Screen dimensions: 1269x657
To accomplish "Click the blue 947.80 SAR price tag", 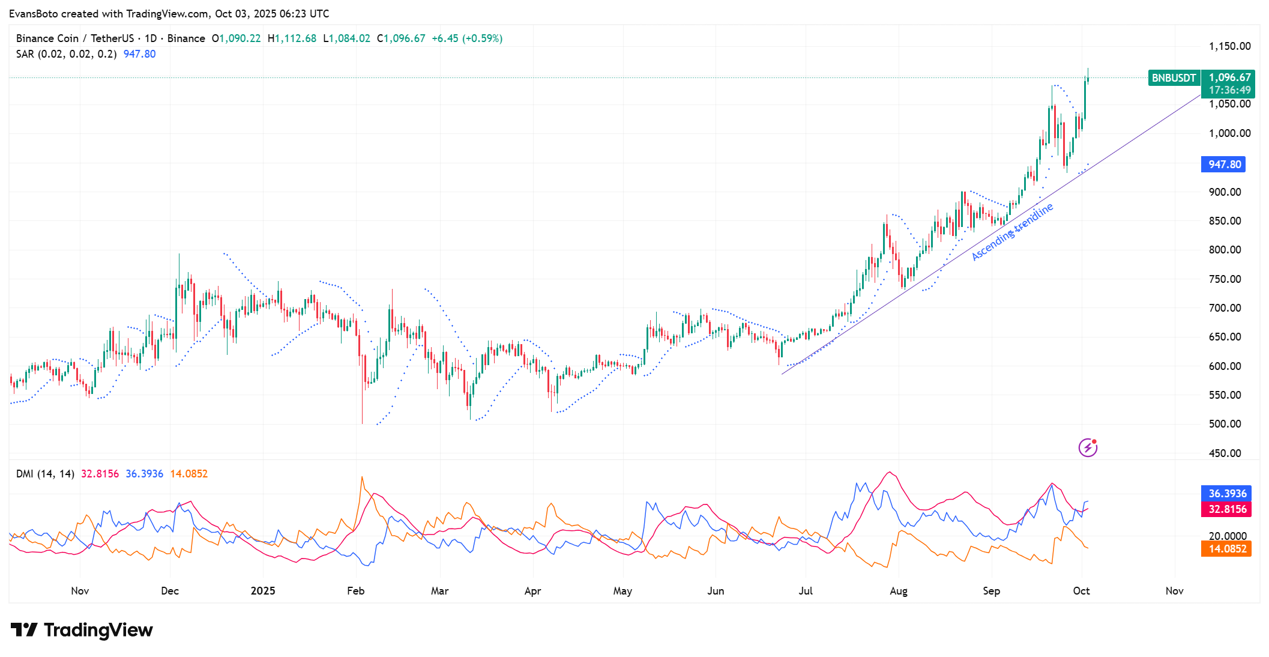I will [x=1224, y=165].
